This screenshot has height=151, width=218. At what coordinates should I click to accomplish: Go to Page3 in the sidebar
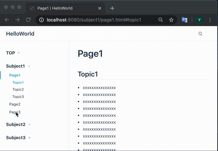[x=15, y=112]
